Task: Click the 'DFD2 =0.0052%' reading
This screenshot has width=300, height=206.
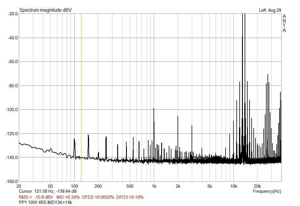Action: 98,197
